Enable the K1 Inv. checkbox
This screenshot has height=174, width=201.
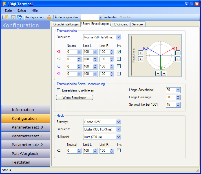tap(119, 52)
